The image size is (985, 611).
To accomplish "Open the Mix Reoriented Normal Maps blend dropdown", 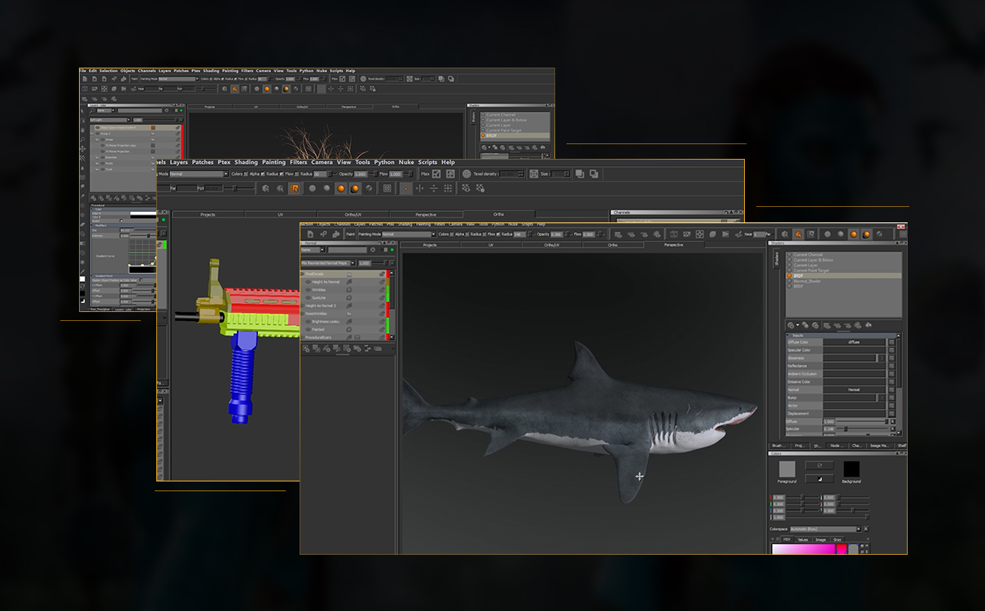I will tap(328, 263).
